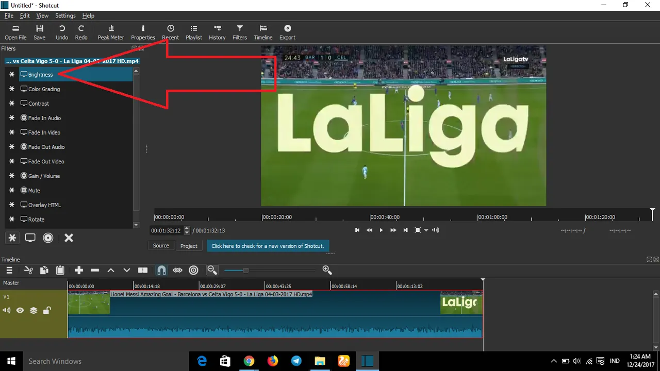The image size is (660, 371).
Task: Open the View menu
Action: pyautogui.click(x=42, y=16)
